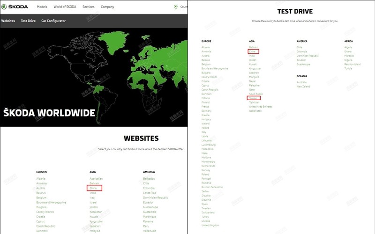Open the Barbados website link
This screenshot has width=375, height=234.
click(150, 178)
